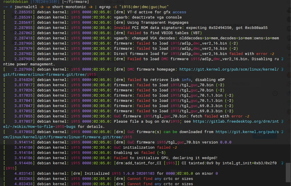Click timestamp 3.817017 tgl_guc_70.bin line
This screenshot has height=186, width=291.
pos(23,85)
